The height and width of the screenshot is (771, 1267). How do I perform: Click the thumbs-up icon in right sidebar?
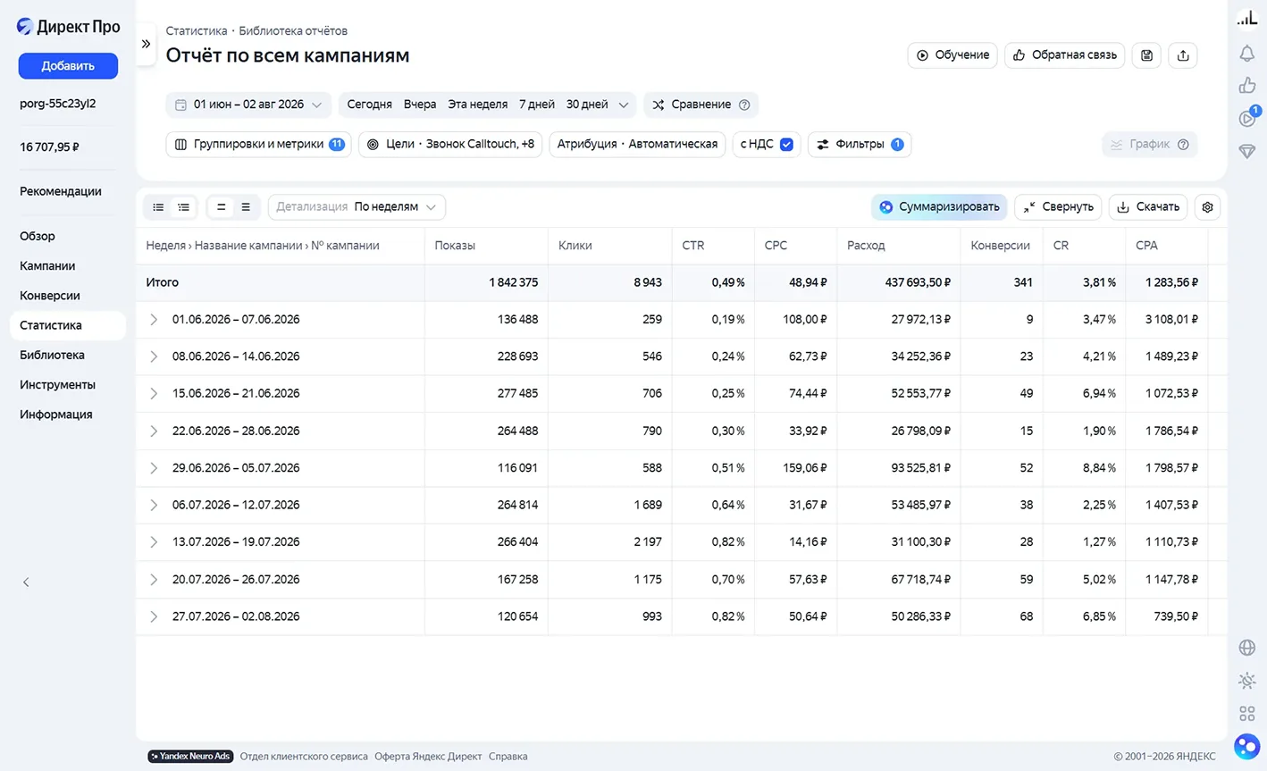pos(1247,86)
